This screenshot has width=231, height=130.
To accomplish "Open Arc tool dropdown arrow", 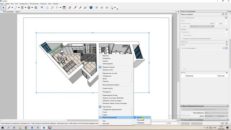I will pyautogui.click(x=19, y=8).
